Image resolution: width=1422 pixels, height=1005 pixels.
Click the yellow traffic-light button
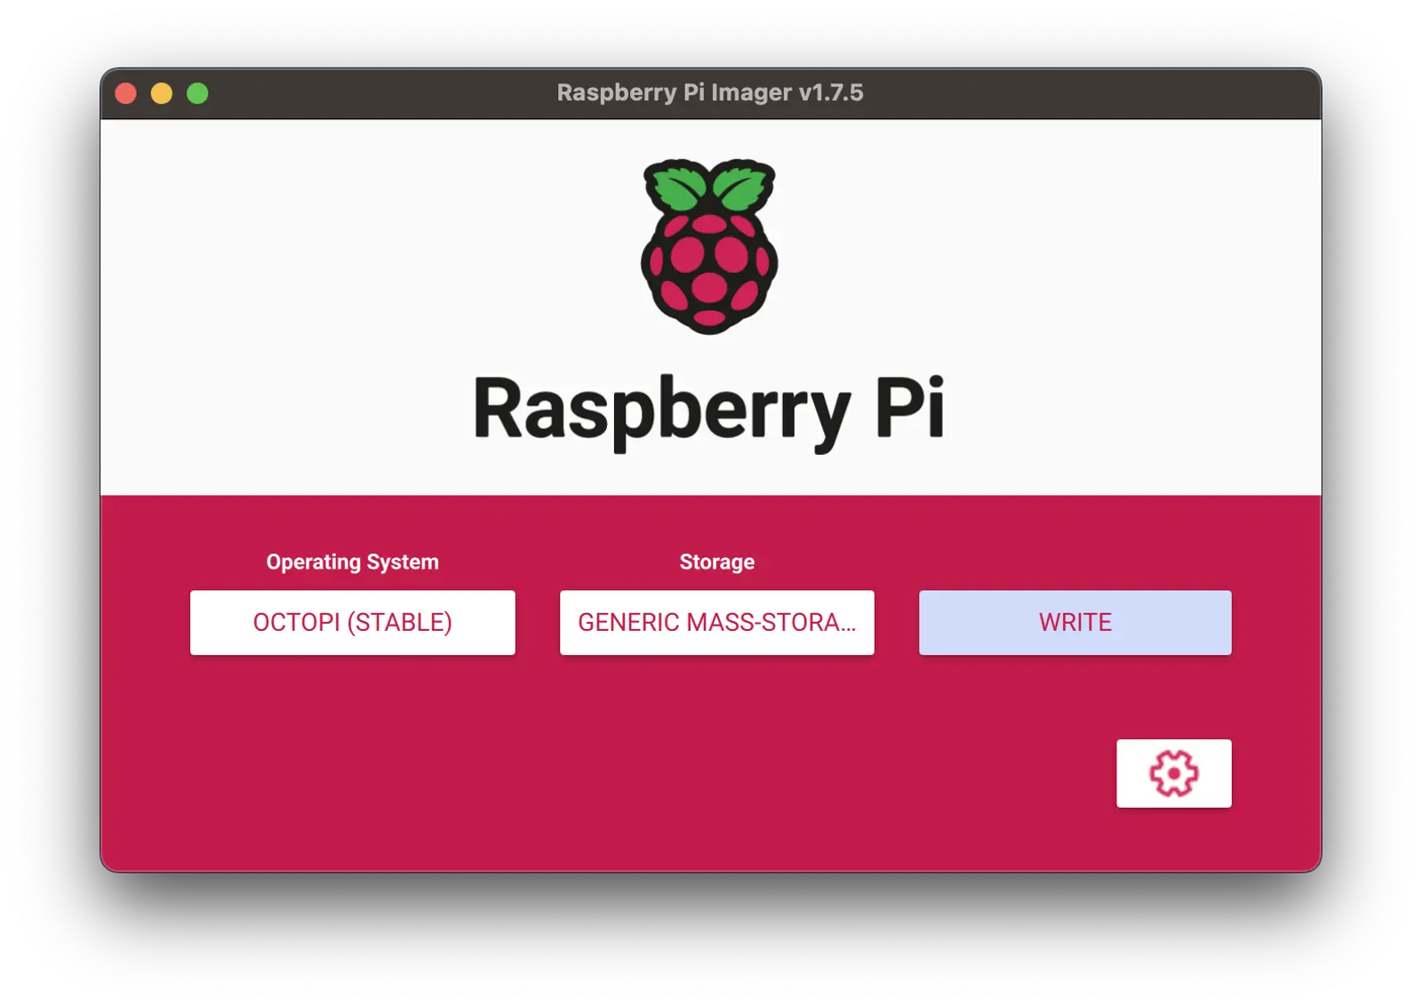coord(160,92)
